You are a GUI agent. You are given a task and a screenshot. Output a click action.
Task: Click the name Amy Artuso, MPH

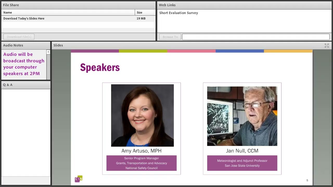tap(142, 151)
